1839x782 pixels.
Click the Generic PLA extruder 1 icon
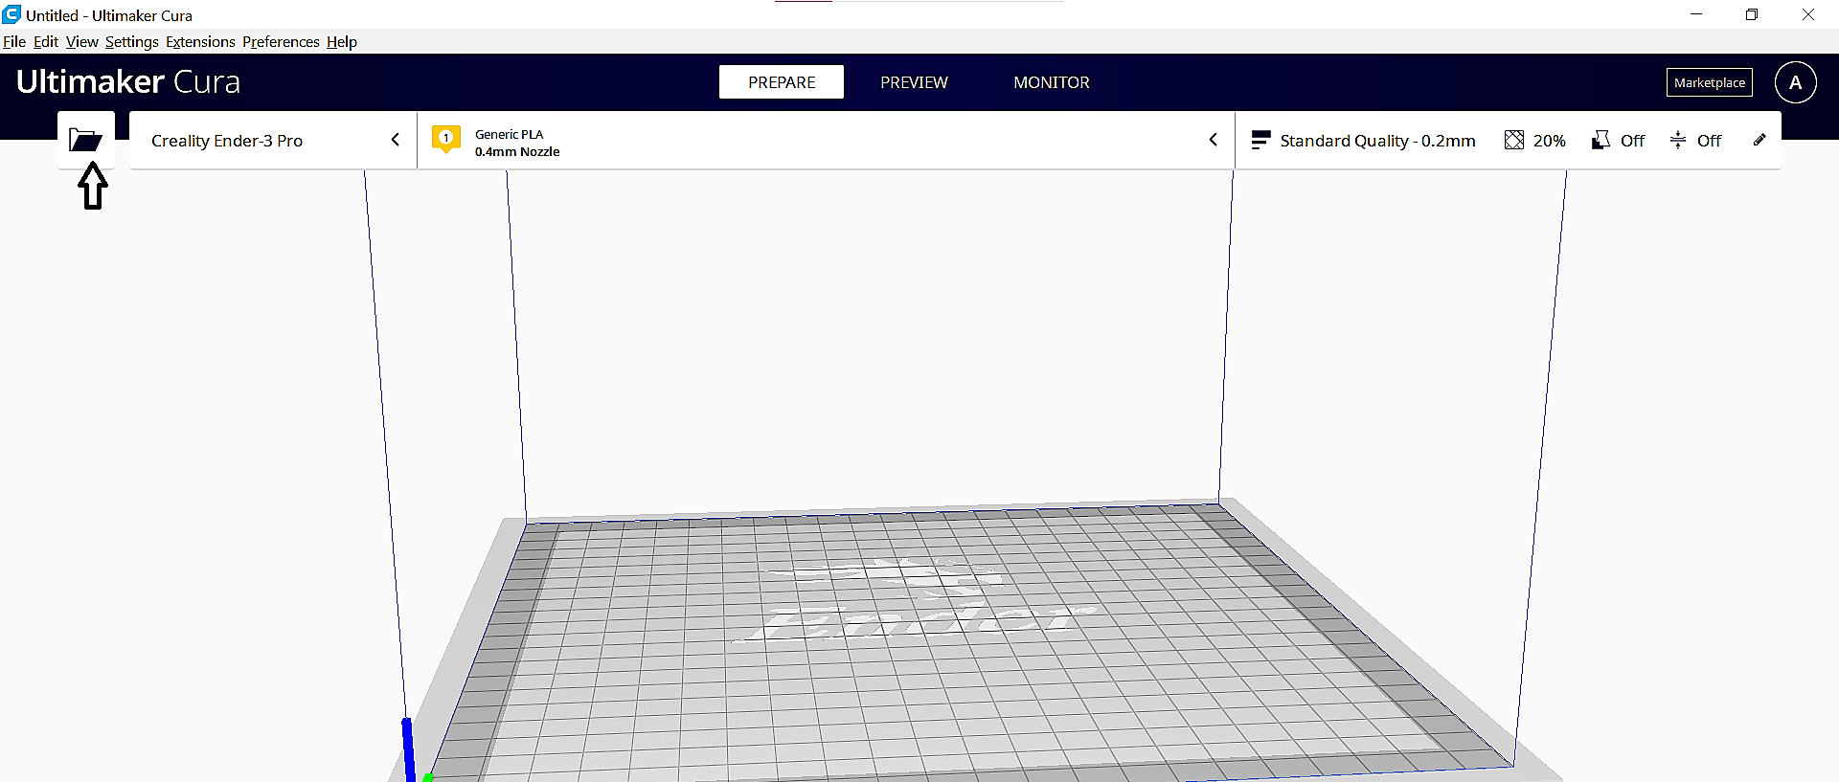click(446, 139)
